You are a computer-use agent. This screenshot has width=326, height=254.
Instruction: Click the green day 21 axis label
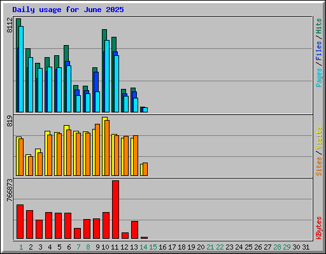[x=210, y=247]
